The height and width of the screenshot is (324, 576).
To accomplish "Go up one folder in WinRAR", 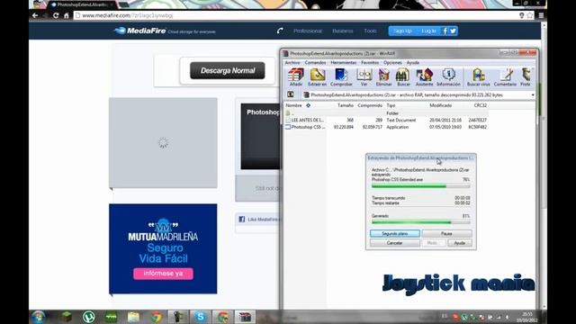I will coord(290,94).
